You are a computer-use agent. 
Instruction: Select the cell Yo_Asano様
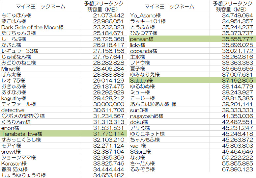coord(169,15)
